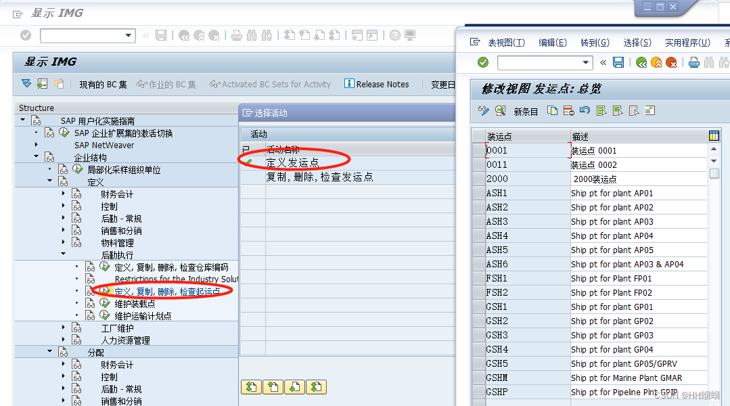The height and width of the screenshot is (406, 730).
Task: Click the Select Block icon
Action: click(618, 111)
